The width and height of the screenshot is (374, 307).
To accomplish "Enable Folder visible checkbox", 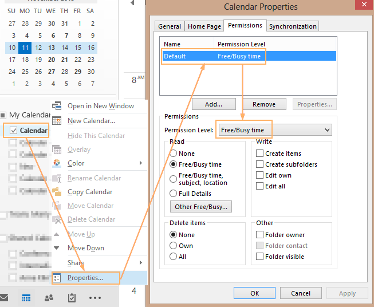I will 259,257.
